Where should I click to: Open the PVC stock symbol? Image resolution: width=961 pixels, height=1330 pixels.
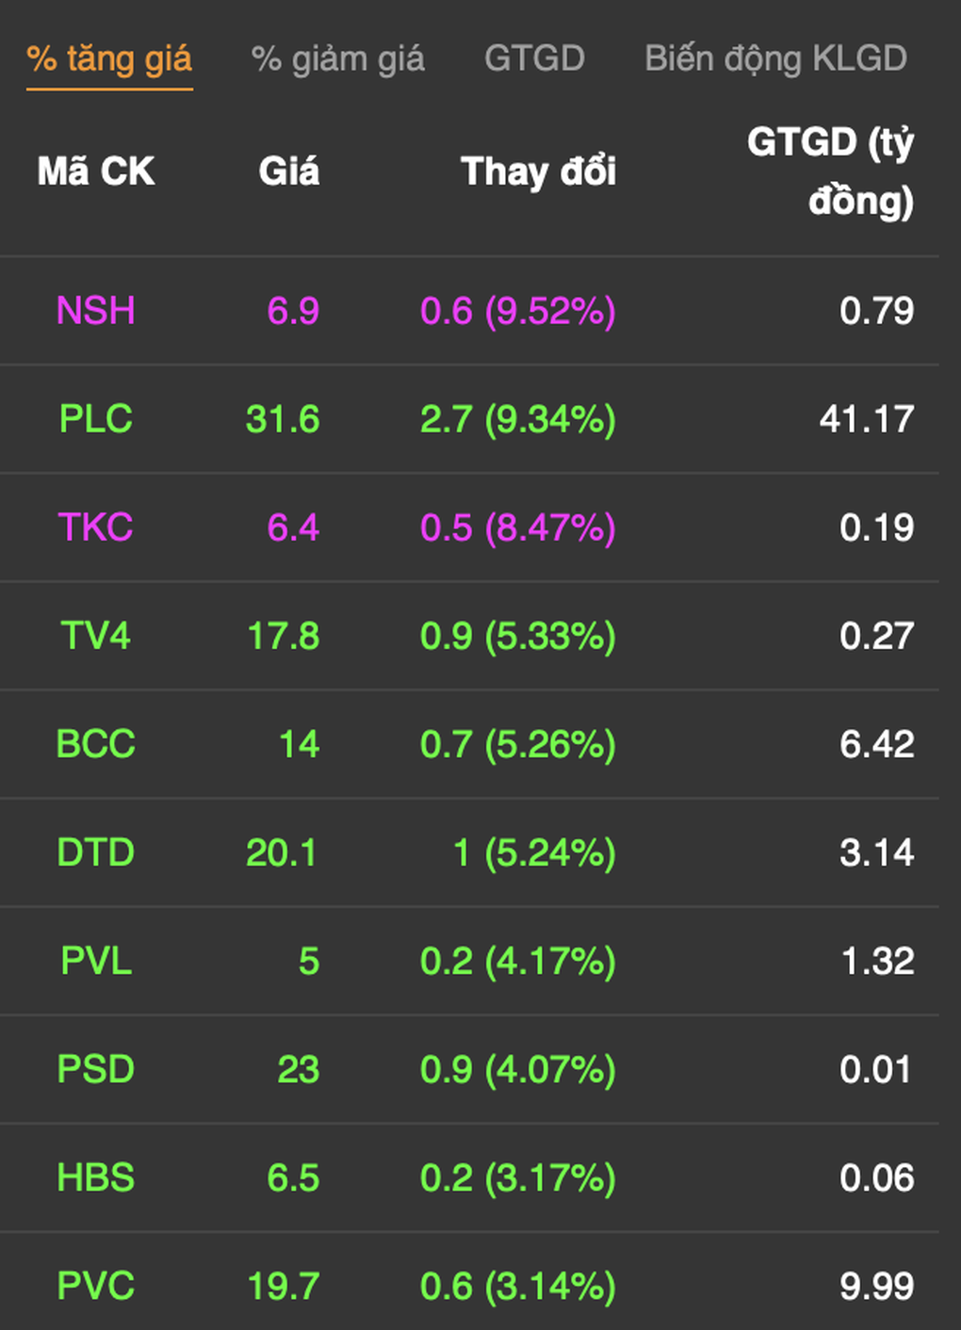(96, 1286)
